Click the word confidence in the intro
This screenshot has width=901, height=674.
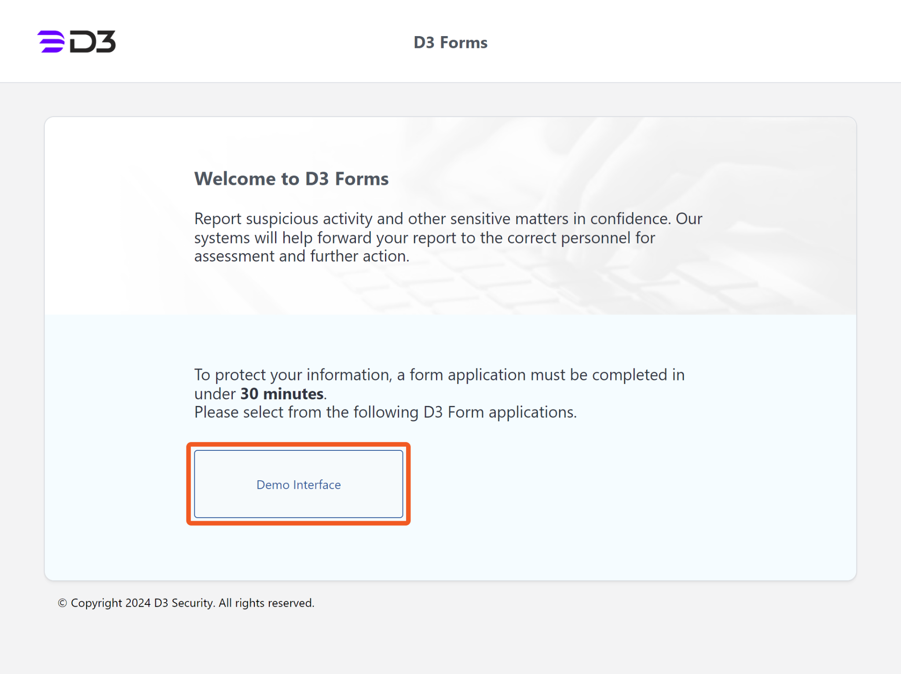click(x=630, y=219)
